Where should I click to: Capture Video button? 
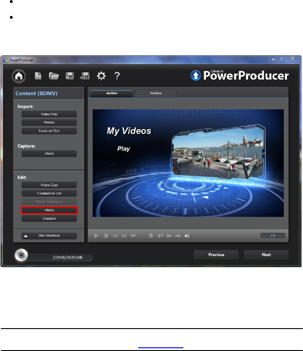point(49,154)
